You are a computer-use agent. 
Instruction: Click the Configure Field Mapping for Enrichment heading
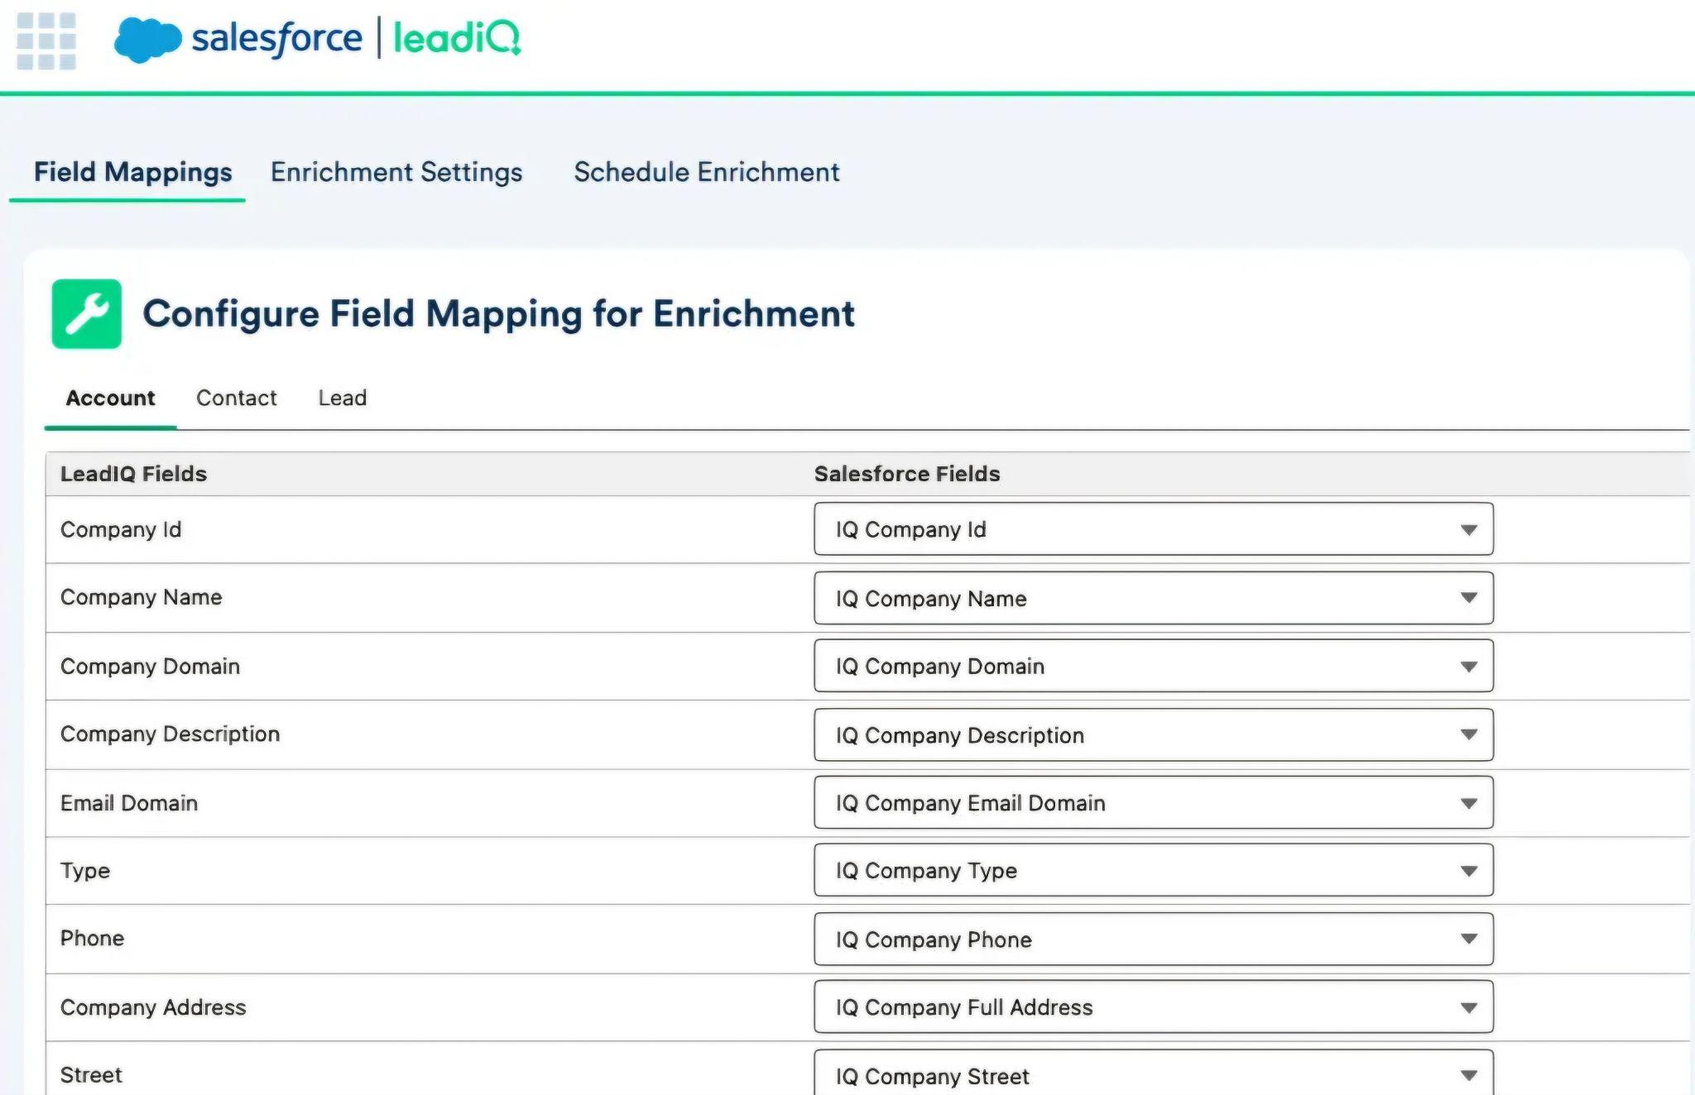pos(499,314)
